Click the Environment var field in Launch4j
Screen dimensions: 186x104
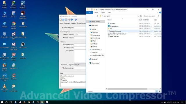[80, 68]
